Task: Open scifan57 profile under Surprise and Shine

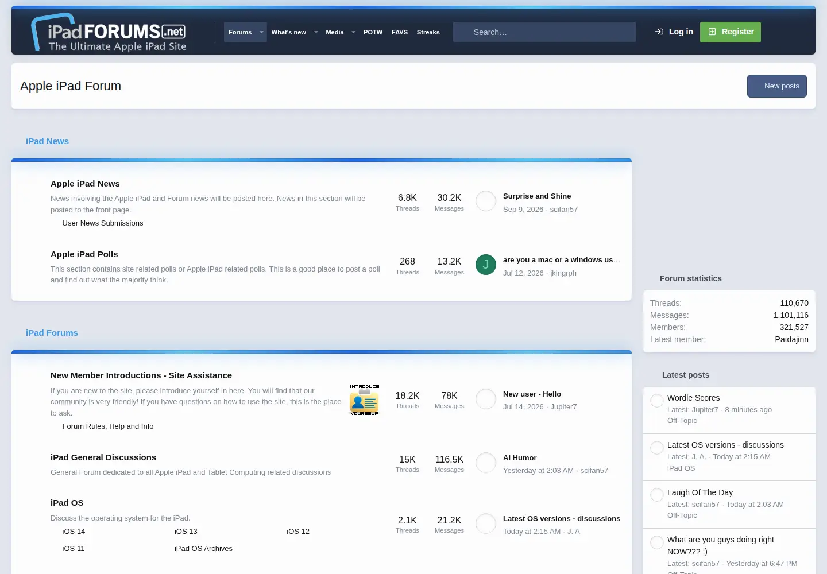Action: click(564, 210)
